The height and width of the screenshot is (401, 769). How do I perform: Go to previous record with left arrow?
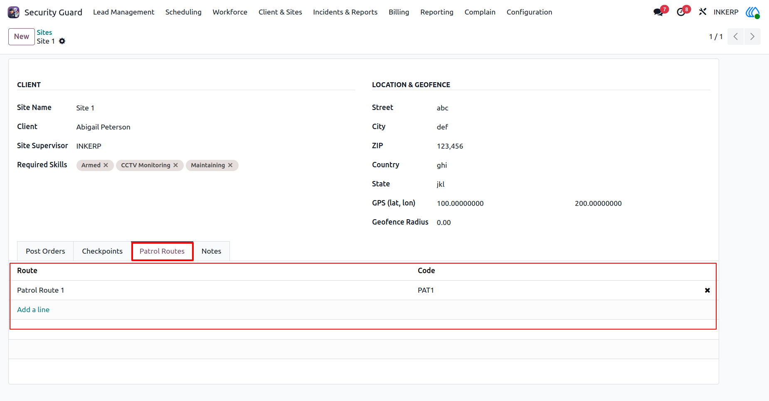coord(735,37)
